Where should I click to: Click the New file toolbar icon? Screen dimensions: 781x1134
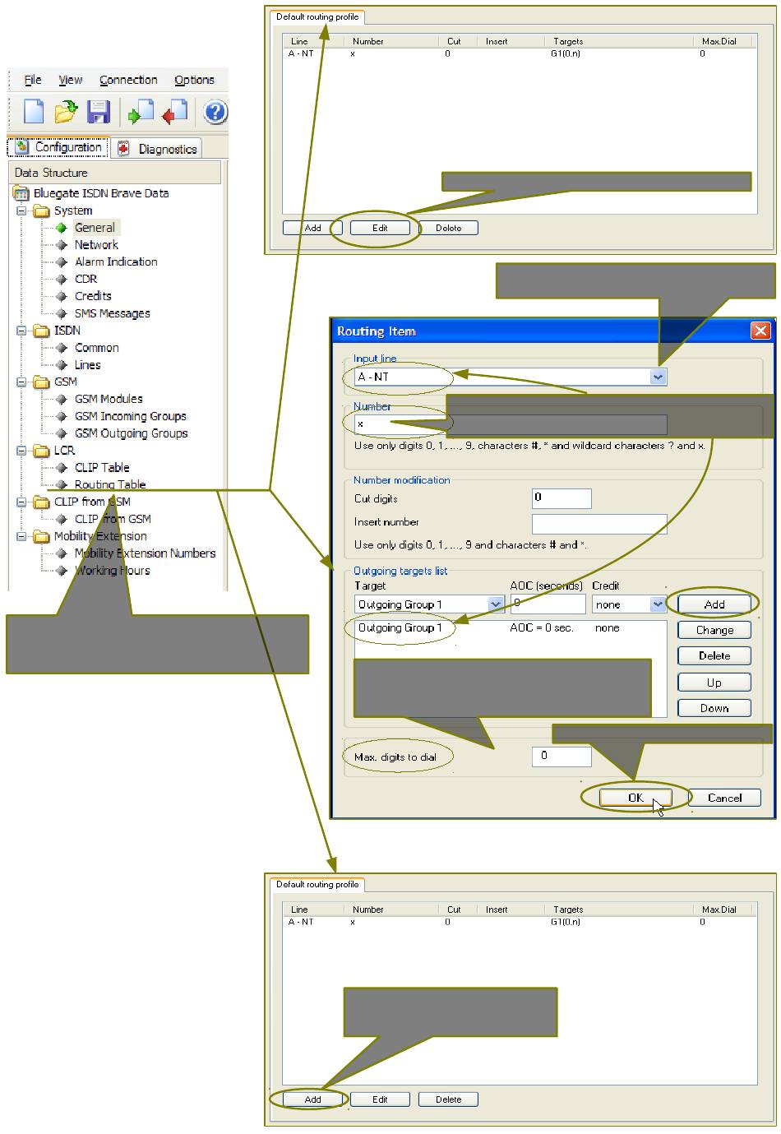33,112
